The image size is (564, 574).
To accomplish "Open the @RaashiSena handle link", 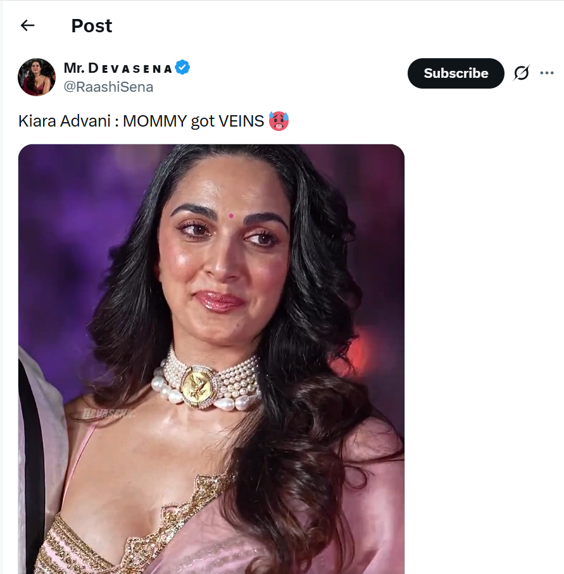I will pos(108,87).
